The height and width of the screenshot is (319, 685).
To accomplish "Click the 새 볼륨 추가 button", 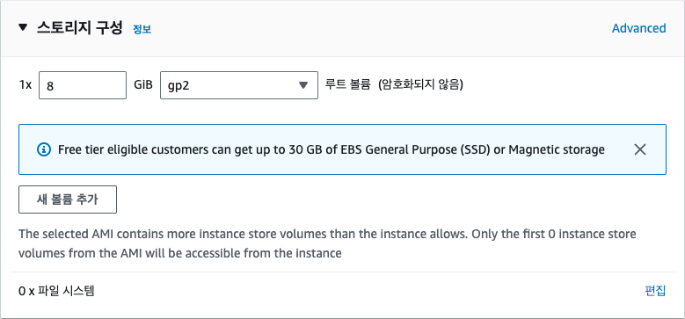I will (68, 199).
